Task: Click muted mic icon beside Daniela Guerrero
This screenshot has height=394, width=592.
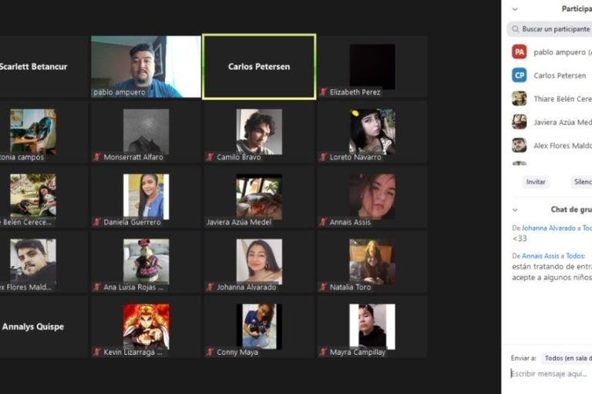Action: (97, 222)
